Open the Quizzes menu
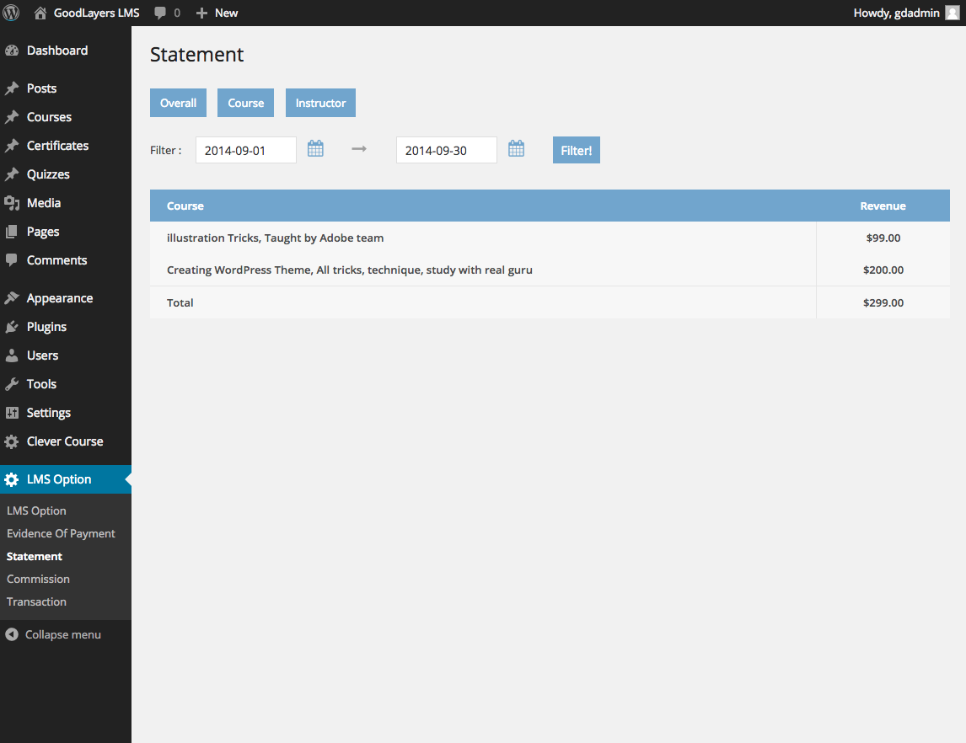The height and width of the screenshot is (743, 966). click(65, 174)
